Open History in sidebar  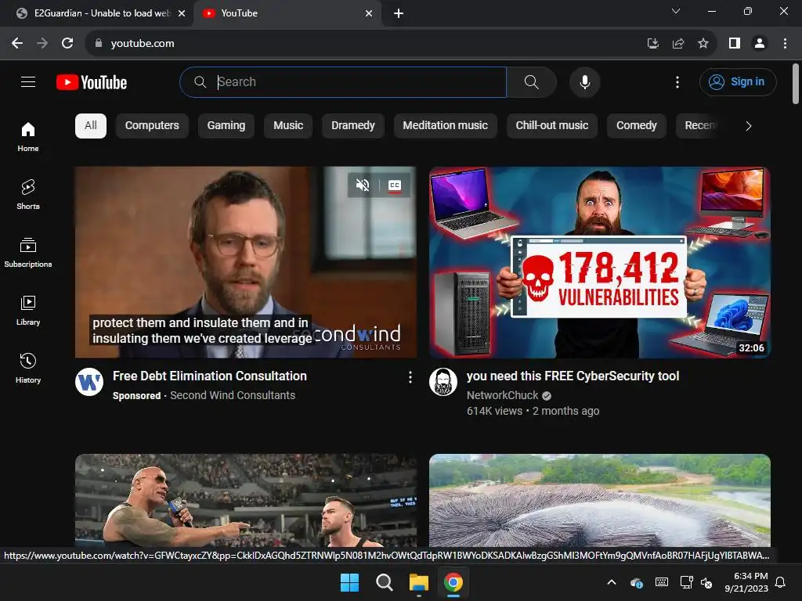tap(28, 368)
